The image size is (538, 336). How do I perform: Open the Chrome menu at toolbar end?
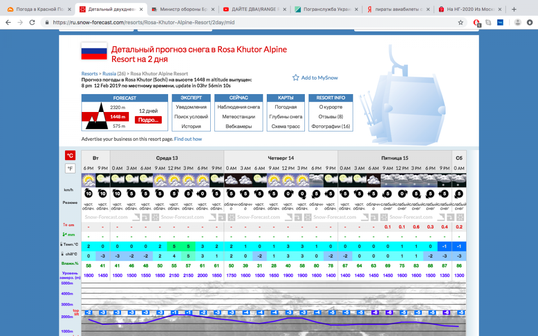pos(530,22)
